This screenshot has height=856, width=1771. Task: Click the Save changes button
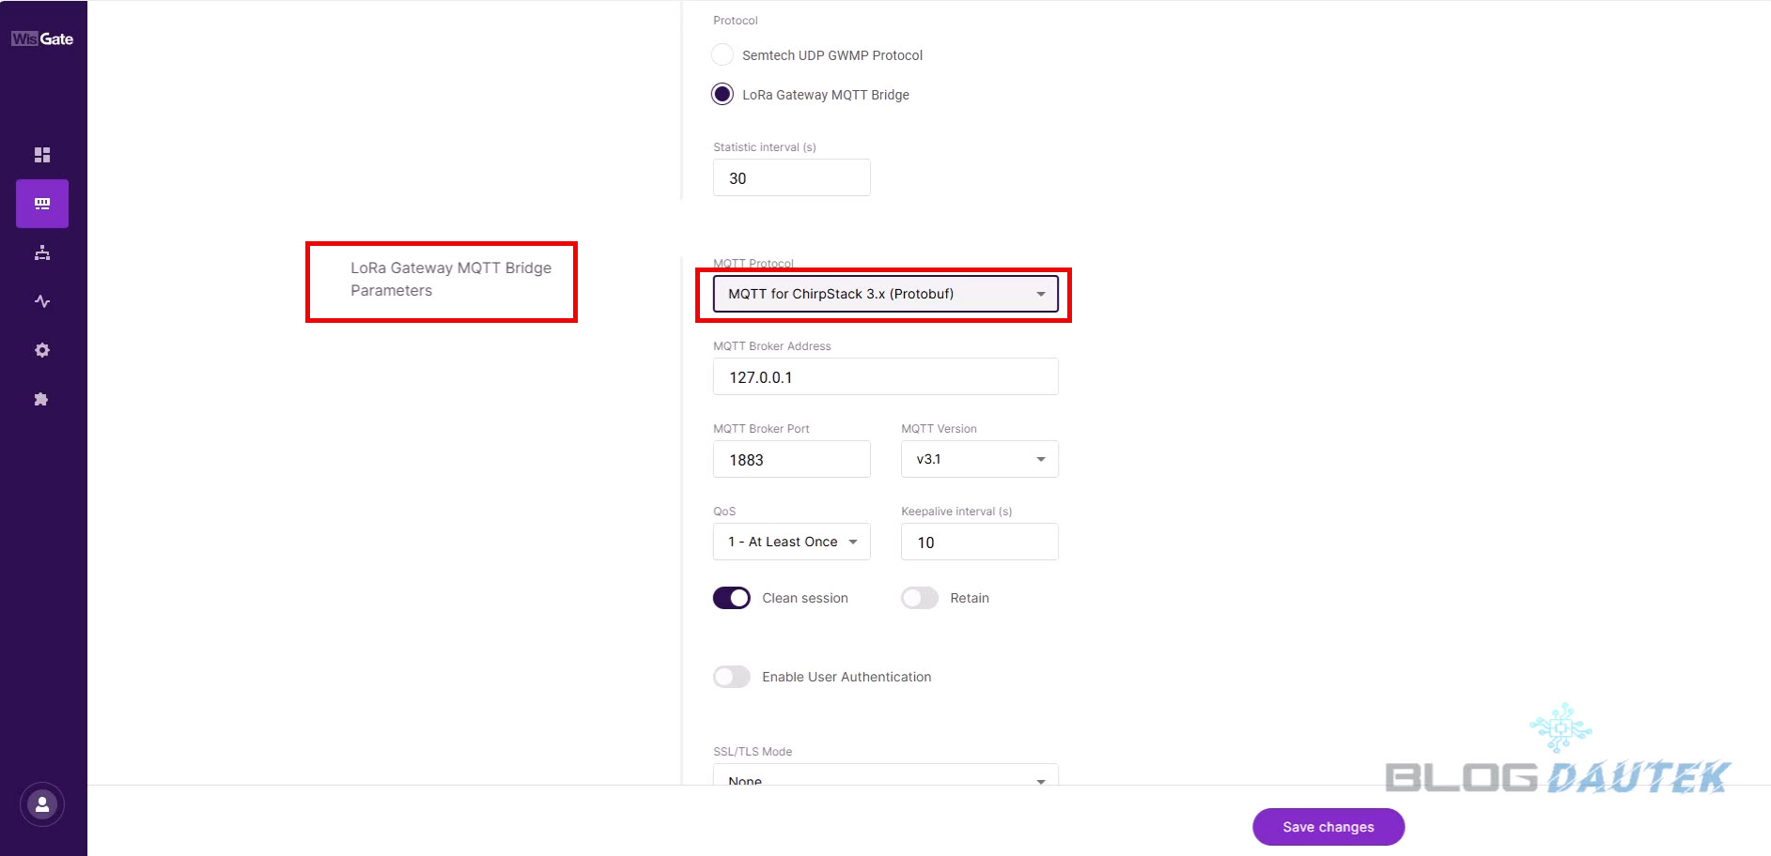[x=1328, y=827]
